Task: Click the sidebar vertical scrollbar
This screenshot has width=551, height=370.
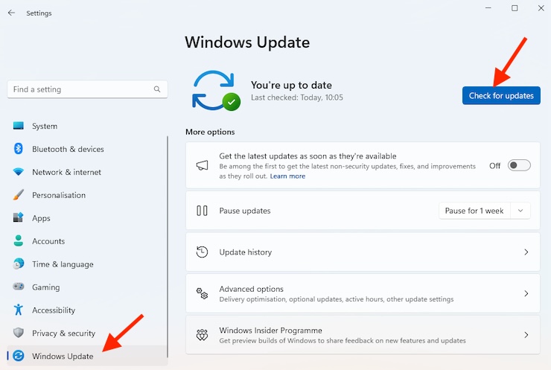Action: 168,246
